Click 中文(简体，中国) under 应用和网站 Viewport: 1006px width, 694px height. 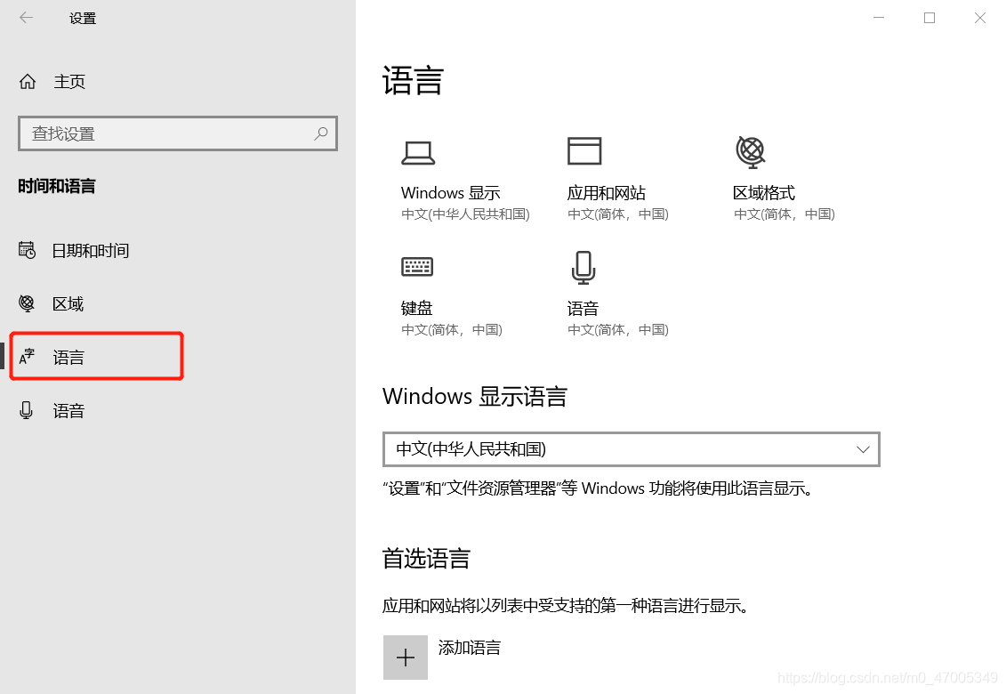[x=618, y=214]
